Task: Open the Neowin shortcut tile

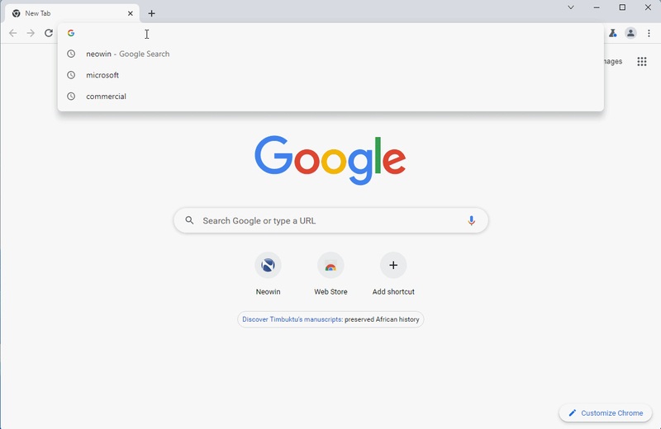Action: pos(268,266)
